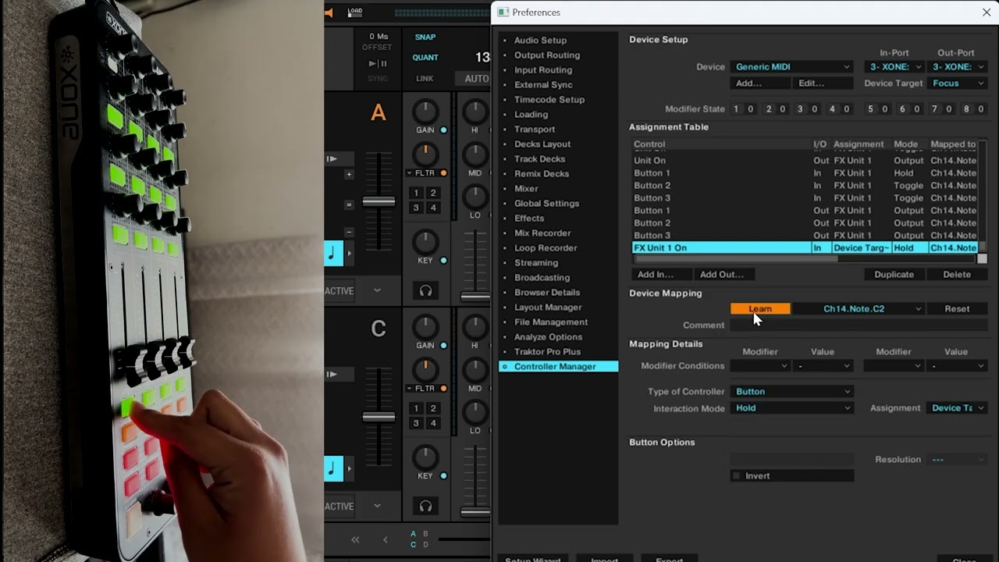Click the Reset button
Image resolution: width=999 pixels, height=562 pixels.
(x=957, y=309)
